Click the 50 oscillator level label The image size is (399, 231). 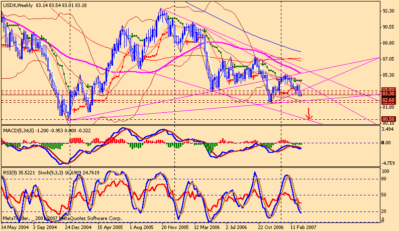point(384,195)
